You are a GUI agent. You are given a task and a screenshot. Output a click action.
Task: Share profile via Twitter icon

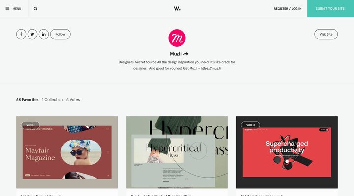[x=32, y=34]
